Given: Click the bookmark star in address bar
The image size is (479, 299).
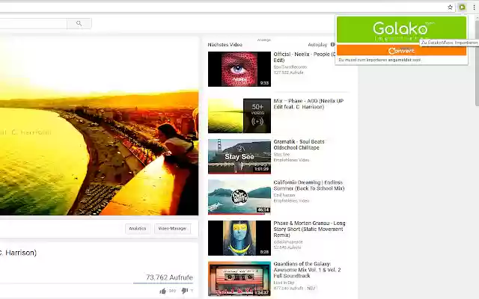Looking at the screenshot, I should [x=450, y=7].
